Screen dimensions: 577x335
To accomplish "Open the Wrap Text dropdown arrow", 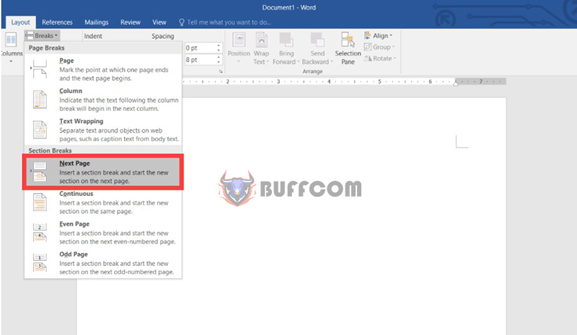I will 268,62.
